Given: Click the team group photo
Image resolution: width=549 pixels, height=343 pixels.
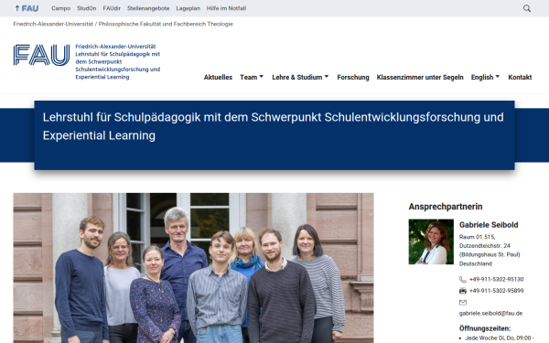Looking at the screenshot, I should point(193,268).
